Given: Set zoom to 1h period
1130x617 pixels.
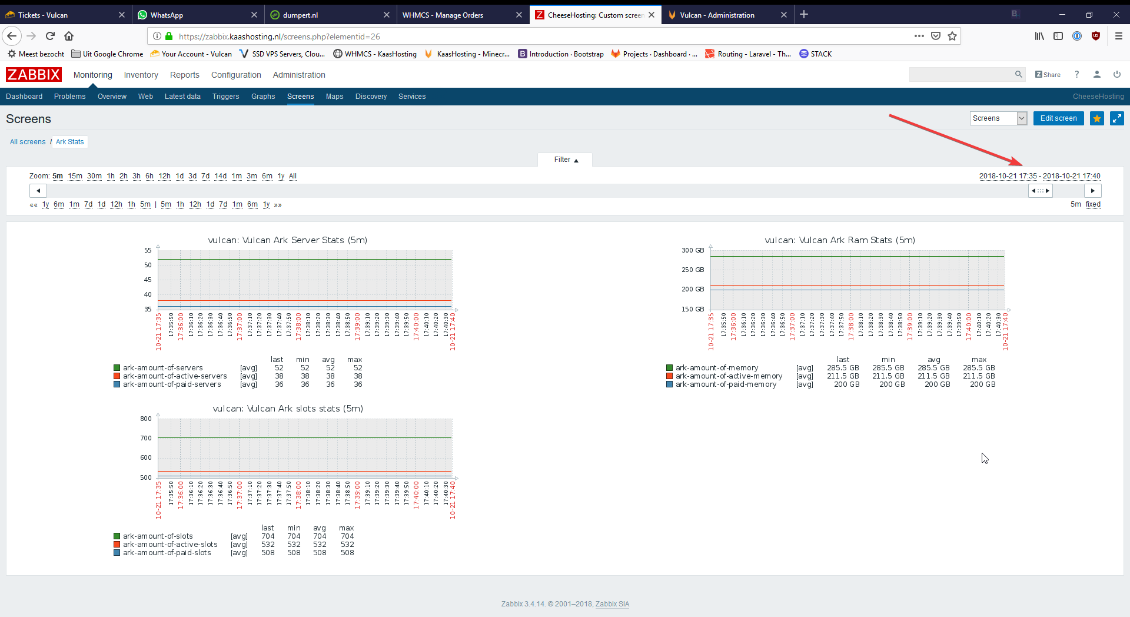Looking at the screenshot, I should click(x=111, y=176).
